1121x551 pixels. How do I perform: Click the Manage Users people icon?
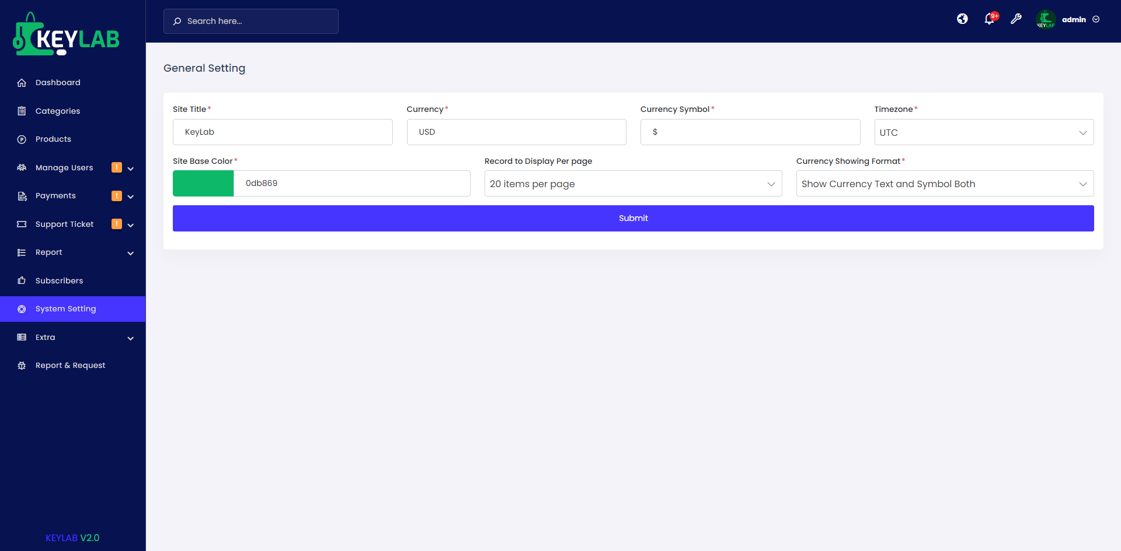(x=22, y=167)
